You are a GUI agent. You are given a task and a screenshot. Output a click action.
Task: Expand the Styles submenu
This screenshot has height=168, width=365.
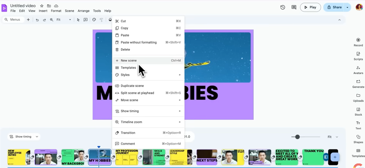click(x=148, y=75)
